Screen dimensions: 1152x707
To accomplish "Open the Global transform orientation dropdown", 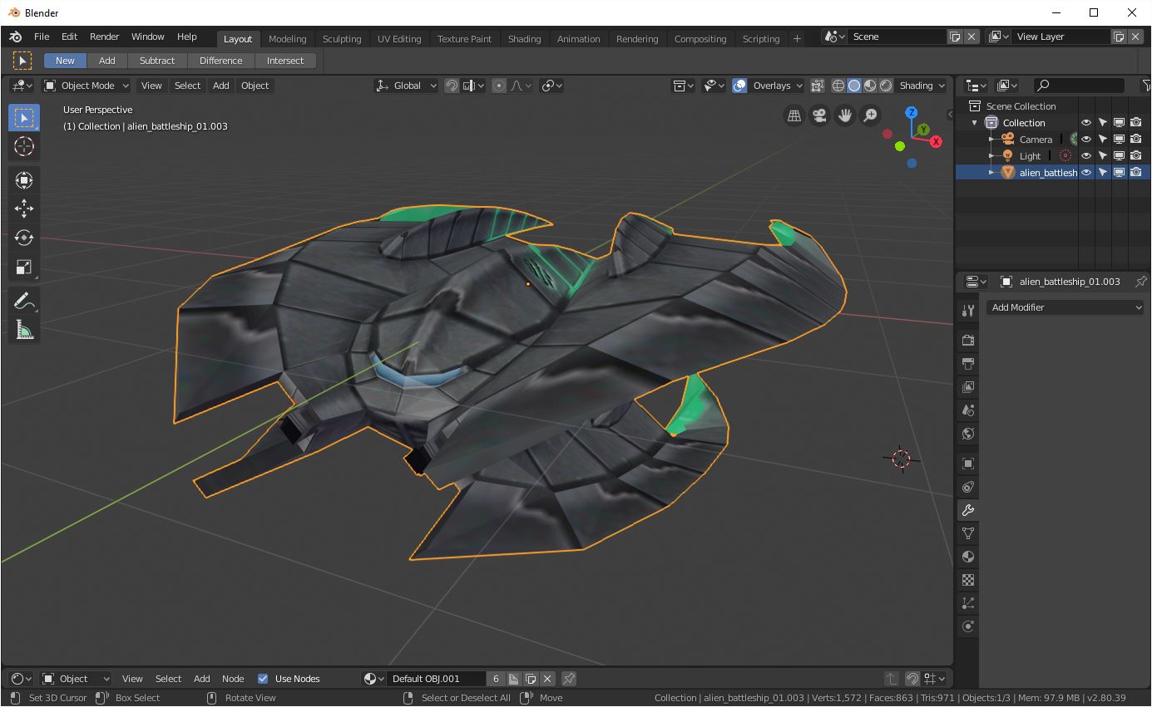I will coord(406,86).
